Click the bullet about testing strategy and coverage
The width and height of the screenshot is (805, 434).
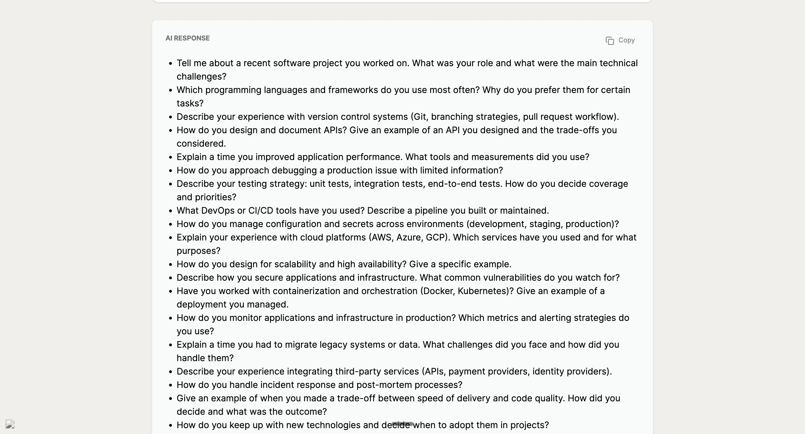[x=402, y=184]
